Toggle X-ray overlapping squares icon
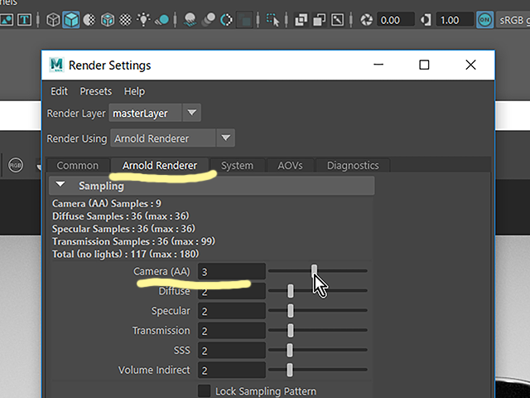The image size is (530, 398). 301,20
